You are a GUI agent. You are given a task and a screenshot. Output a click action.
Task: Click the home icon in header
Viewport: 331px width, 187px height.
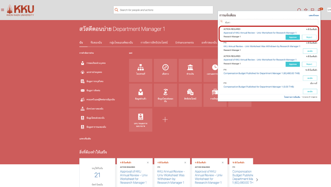tap(299, 10)
